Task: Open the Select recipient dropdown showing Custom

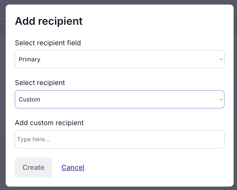Action: click(120, 99)
